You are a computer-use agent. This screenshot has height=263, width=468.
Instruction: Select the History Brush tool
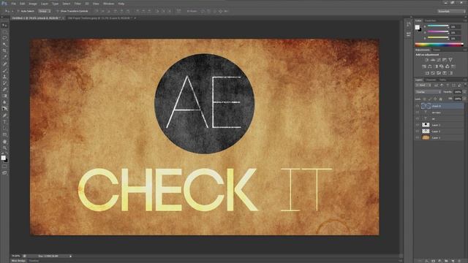[x=4, y=83]
